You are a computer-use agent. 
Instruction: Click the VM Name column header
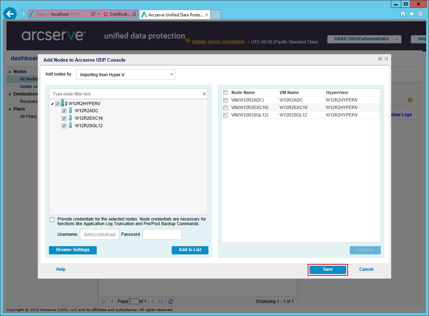click(x=289, y=93)
